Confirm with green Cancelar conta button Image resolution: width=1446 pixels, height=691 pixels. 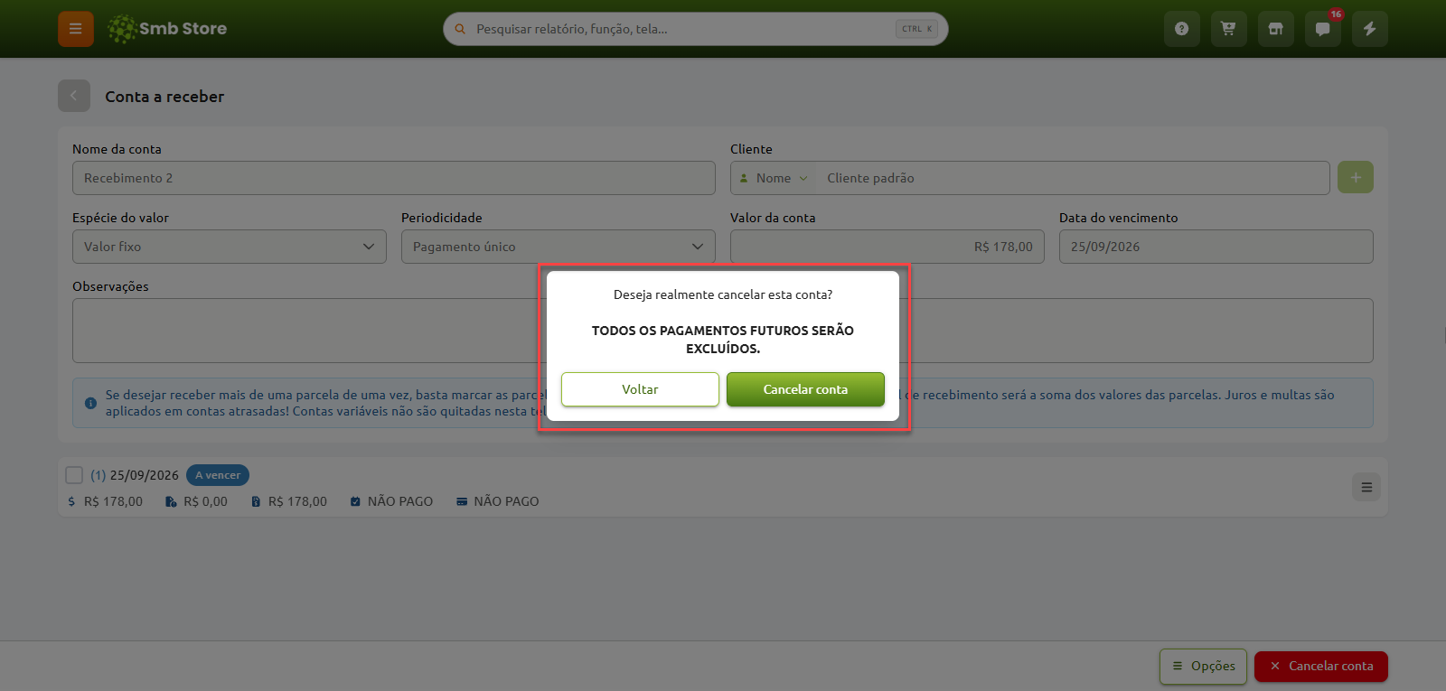point(805,389)
